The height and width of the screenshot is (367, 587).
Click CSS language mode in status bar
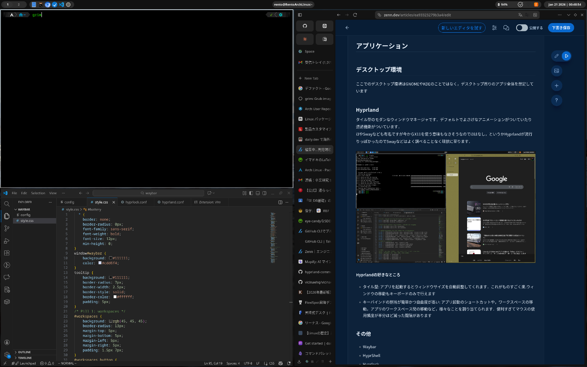point(272,363)
